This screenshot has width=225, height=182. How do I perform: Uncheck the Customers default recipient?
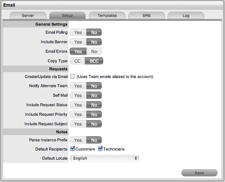73,149
